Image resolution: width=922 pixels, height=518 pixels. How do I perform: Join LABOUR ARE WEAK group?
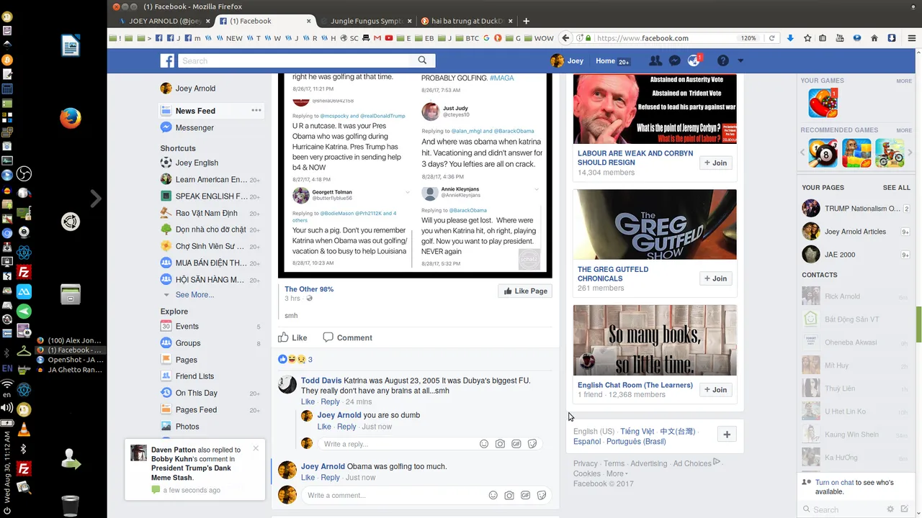click(x=716, y=163)
